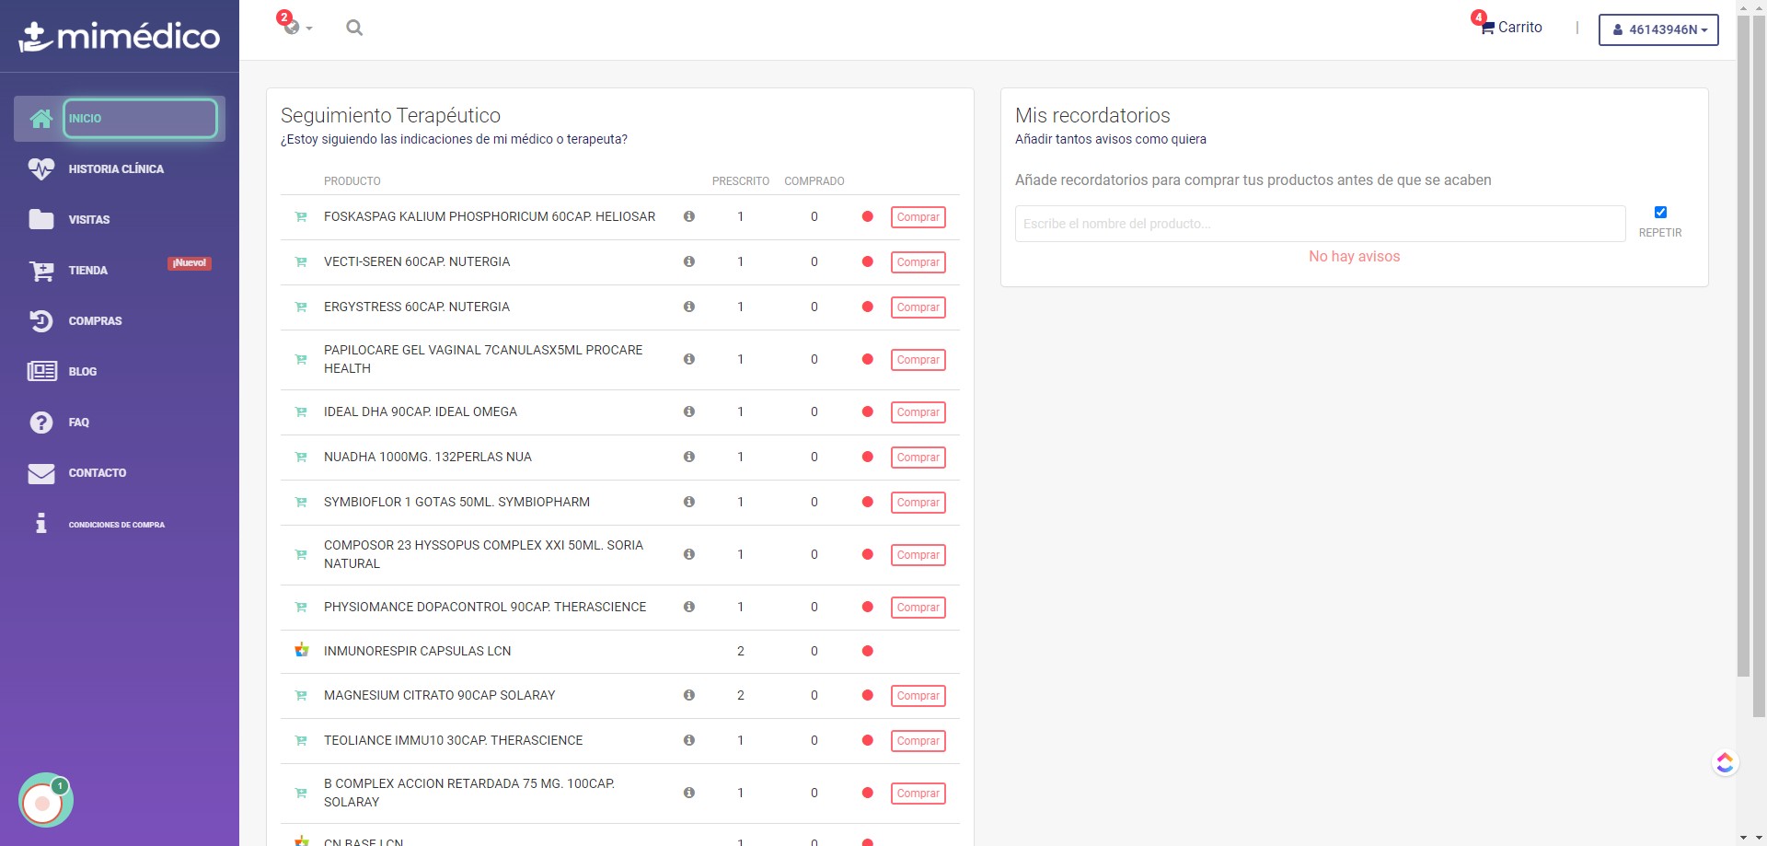The height and width of the screenshot is (846, 1767).
Task: Show info for COMPOSOR 23 HYSSOPUS
Action: (688, 554)
